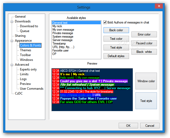
Task: Click the timestamp style preview line
Action: tap(87, 92)
